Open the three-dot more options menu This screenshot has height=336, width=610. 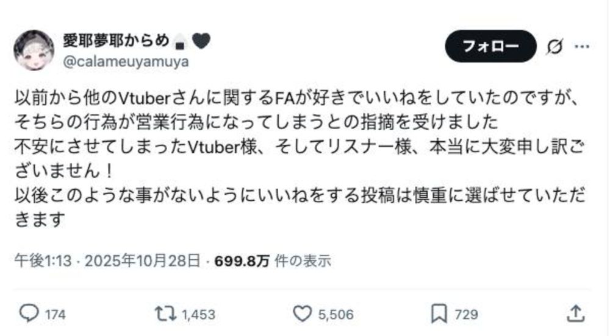tap(582, 46)
